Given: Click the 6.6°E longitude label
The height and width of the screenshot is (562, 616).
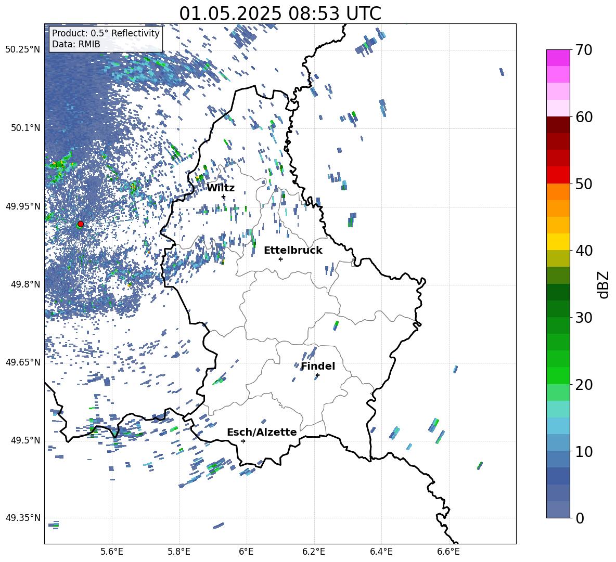Looking at the screenshot, I should pos(448,552).
